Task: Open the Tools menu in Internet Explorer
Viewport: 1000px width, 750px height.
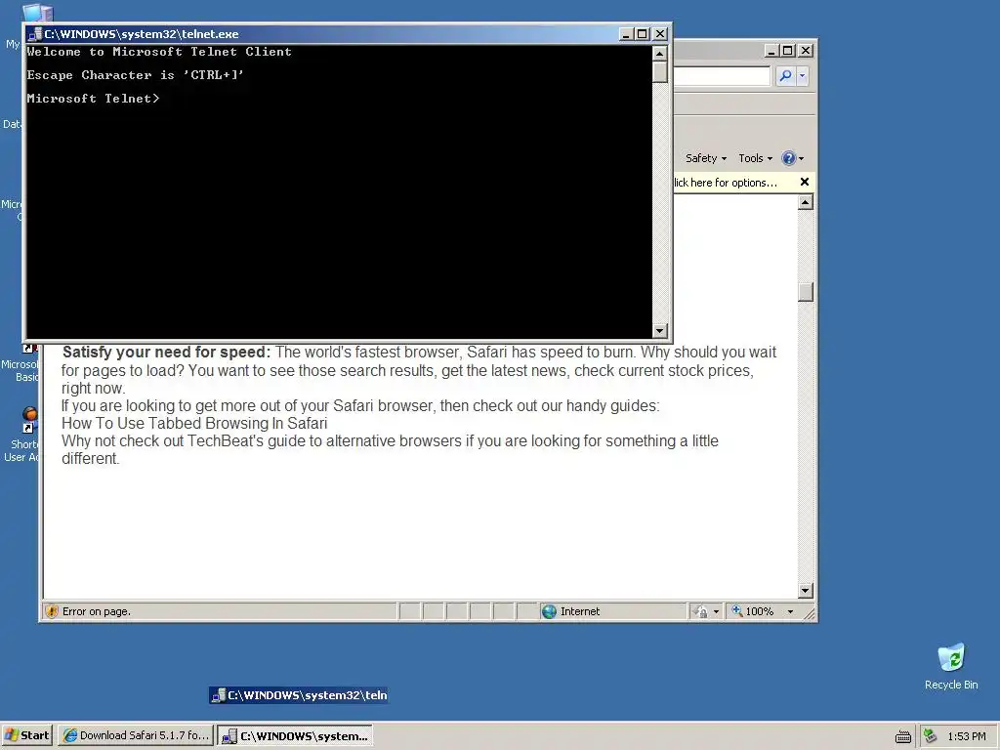Action: click(755, 158)
